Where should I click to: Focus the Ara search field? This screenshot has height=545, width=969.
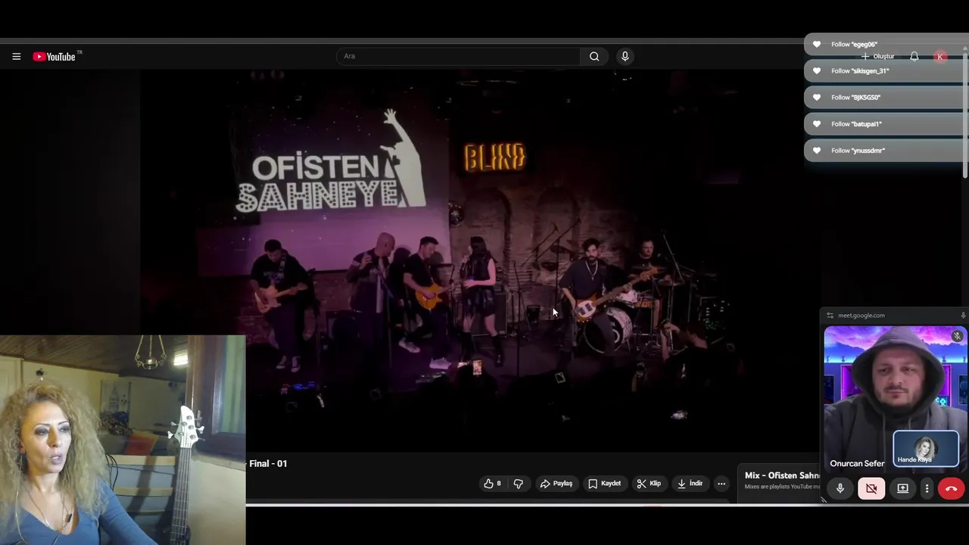458,56
